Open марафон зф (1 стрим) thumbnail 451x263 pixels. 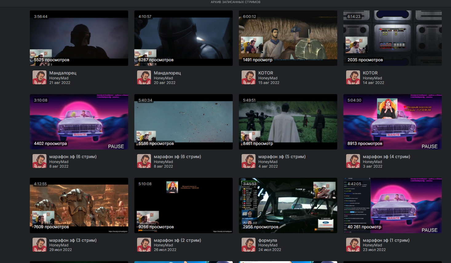tap(393, 205)
